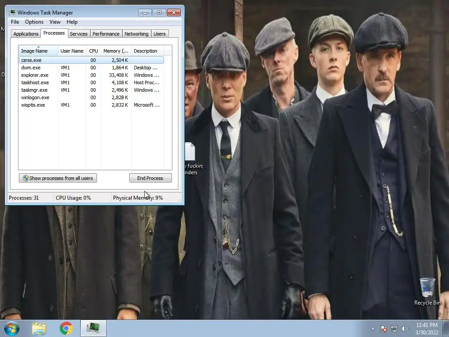Image resolution: width=449 pixels, height=337 pixels.
Task: Click the CPU Usage: 0% status entry
Action: coord(73,198)
